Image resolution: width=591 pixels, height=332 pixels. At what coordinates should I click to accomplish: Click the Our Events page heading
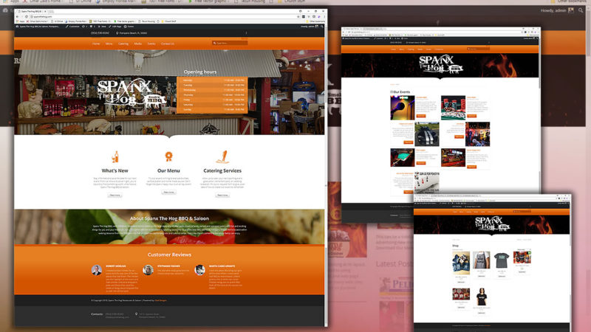(x=404, y=92)
